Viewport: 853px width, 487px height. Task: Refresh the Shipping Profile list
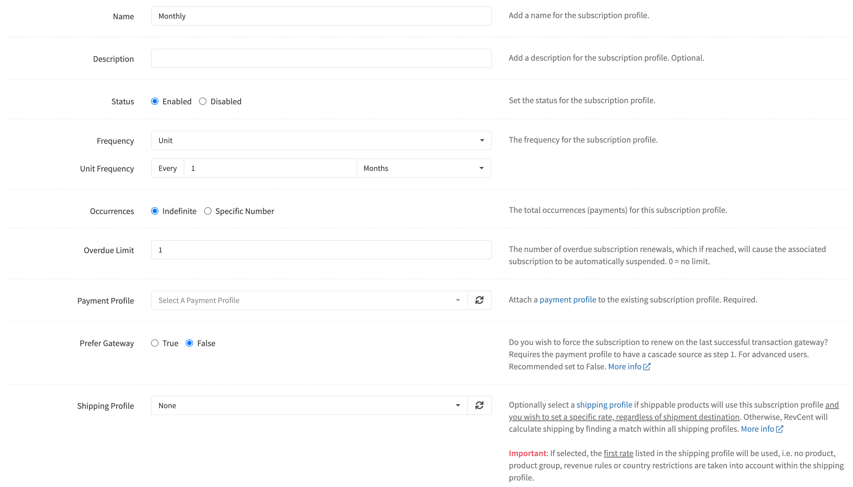[x=479, y=405]
